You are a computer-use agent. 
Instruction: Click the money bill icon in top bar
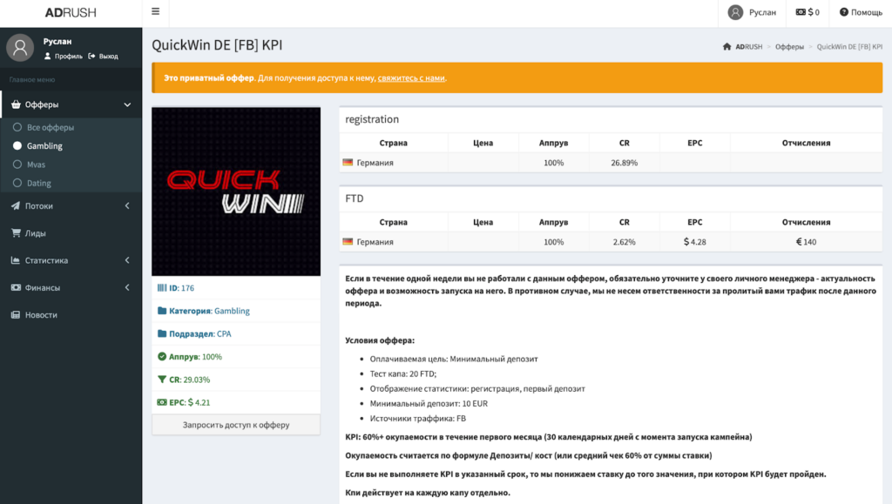tap(801, 12)
